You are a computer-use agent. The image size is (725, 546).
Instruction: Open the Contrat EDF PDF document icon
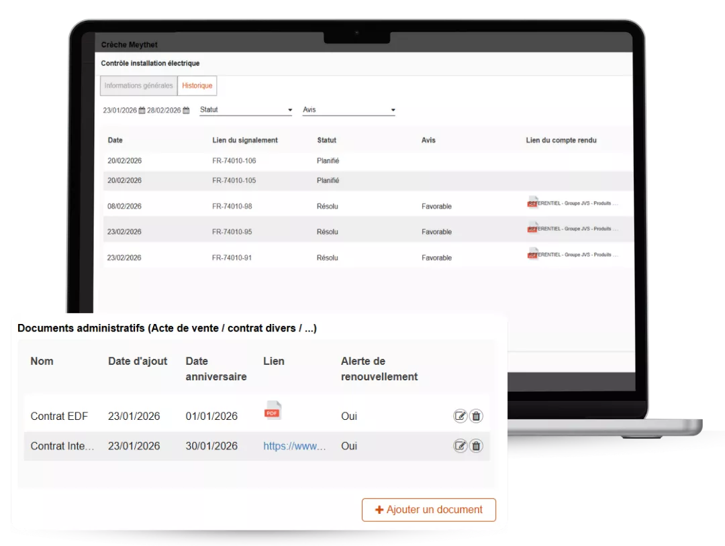(x=273, y=411)
